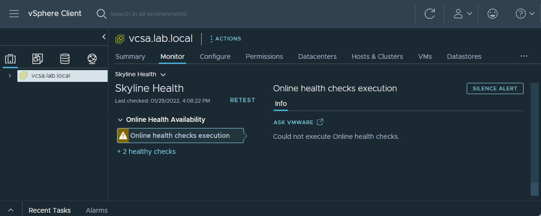Expand the vcsa.lab.local tree node
The height and width of the screenshot is (216, 541).
10,76
